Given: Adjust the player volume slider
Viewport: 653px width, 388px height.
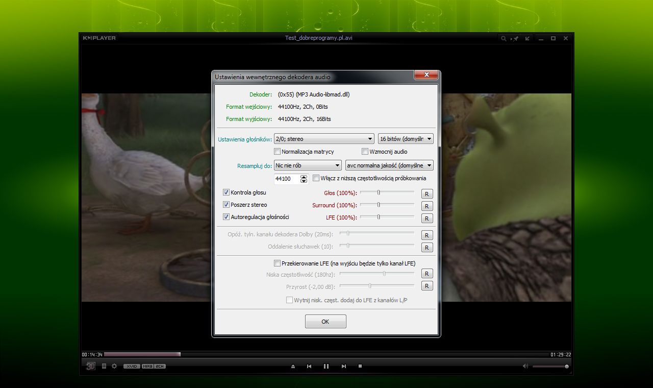Looking at the screenshot, I should pyautogui.click(x=550, y=367).
